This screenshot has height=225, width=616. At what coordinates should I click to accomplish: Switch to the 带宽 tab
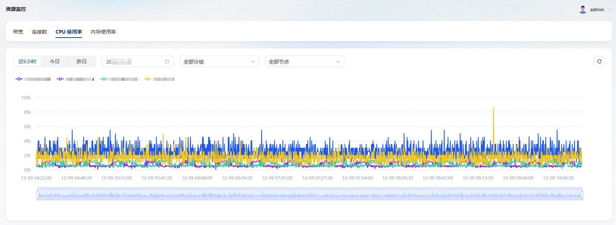pos(18,32)
